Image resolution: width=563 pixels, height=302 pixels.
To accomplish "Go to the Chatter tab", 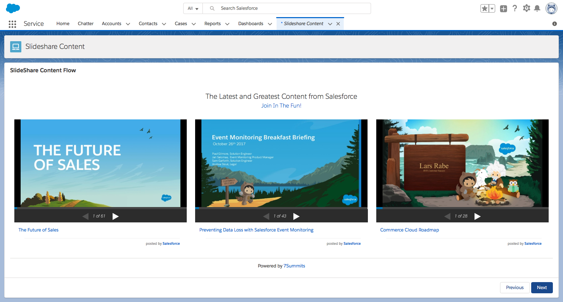I will click(x=86, y=23).
